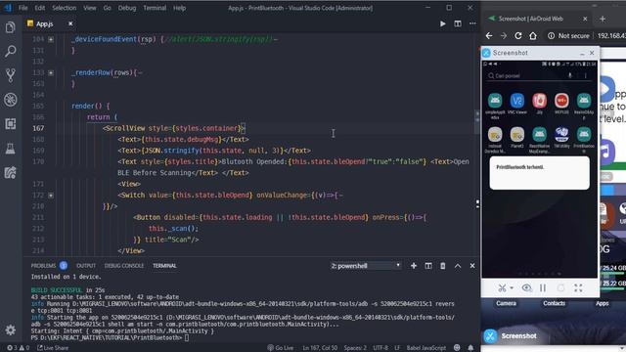Open the browser home page
This screenshot has width=626, height=352.
532,36
